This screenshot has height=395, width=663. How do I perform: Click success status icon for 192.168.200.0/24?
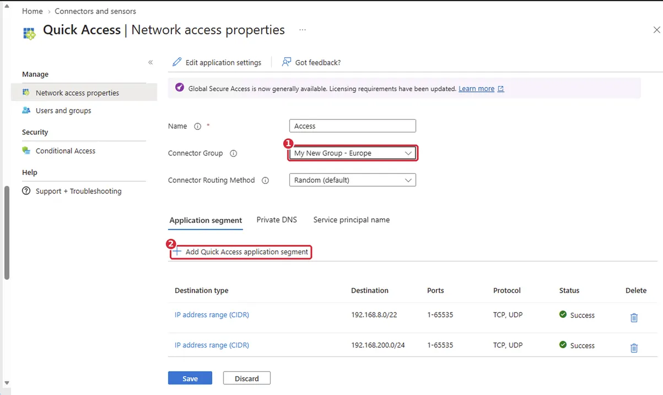click(x=563, y=345)
